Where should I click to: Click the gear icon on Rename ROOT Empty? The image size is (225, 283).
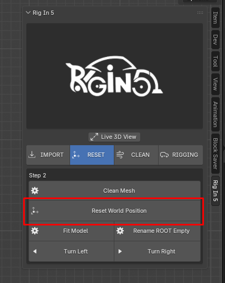click(x=120, y=231)
